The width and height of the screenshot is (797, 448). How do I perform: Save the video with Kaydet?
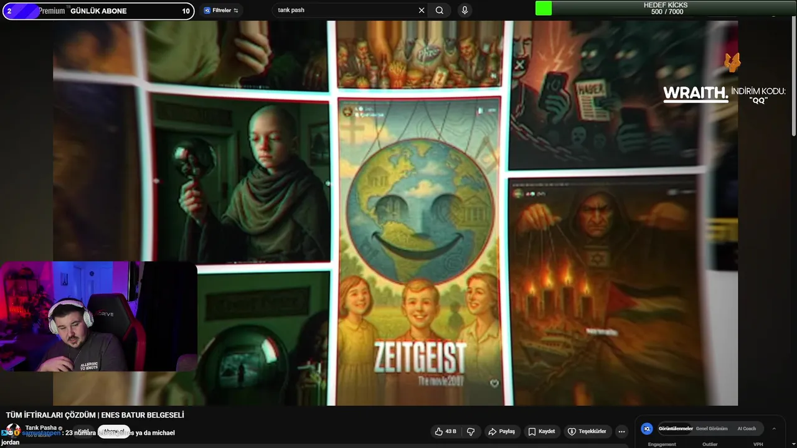click(x=542, y=431)
